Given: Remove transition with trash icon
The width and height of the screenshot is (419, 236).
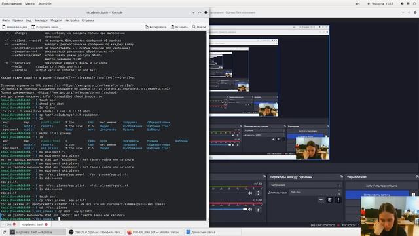Looking at the screenshot, I should tap(329, 200).
